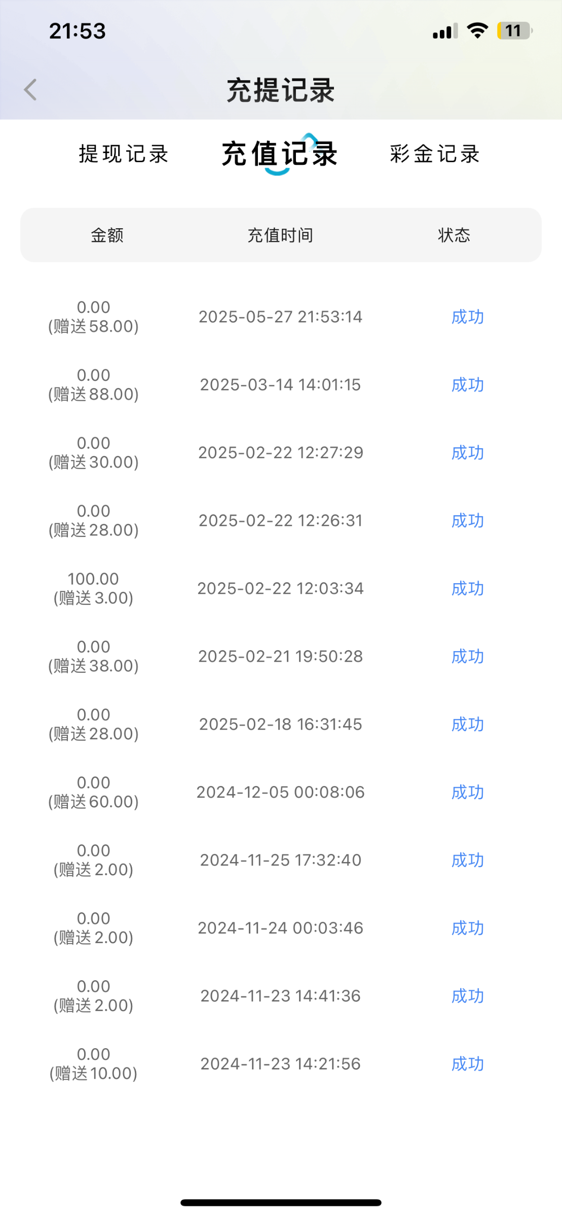Open the 彩金记录 tab

[435, 154]
